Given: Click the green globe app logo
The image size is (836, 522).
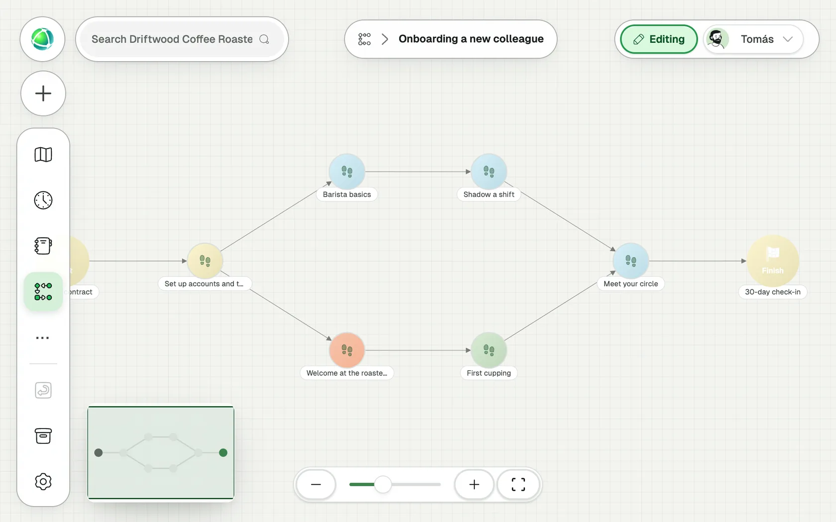Looking at the screenshot, I should [x=42, y=39].
